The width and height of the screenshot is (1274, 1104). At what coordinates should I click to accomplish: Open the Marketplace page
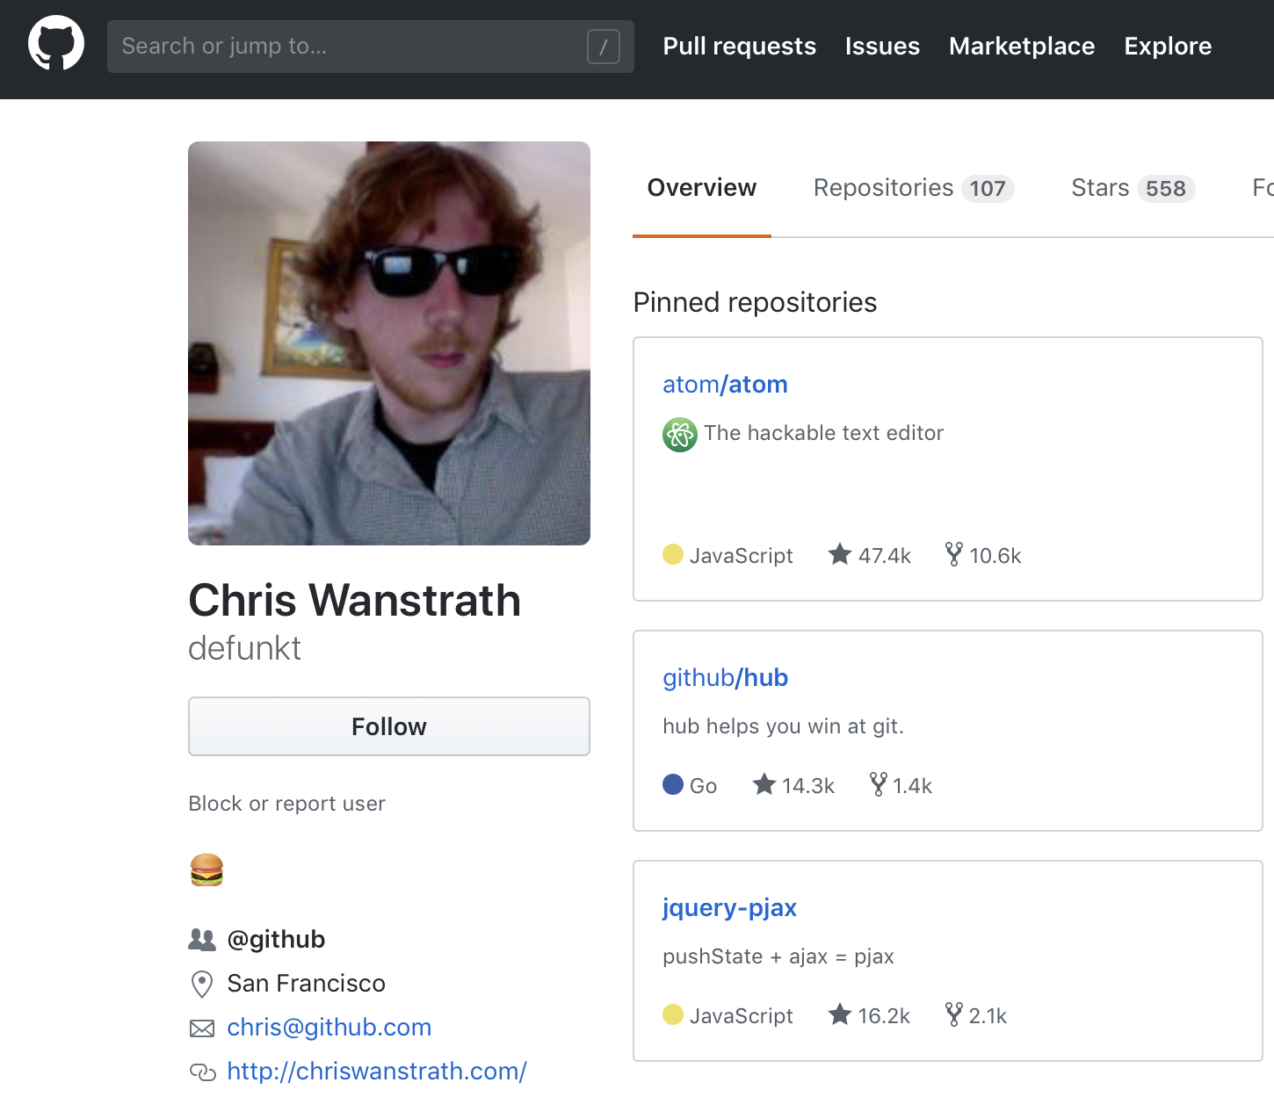coord(1021,46)
